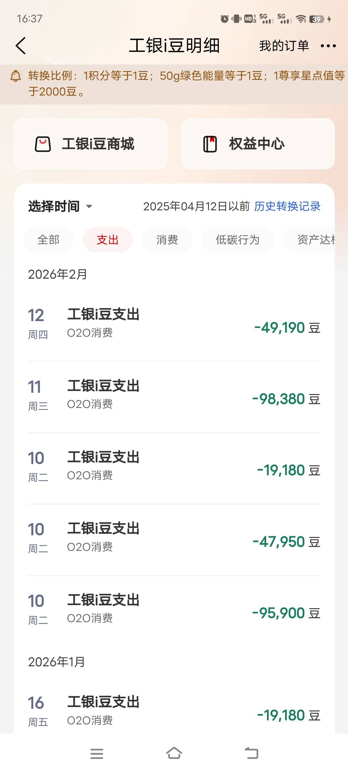The image size is (348, 774).
Task: Choose the 低碳行为 filter chip
Action: [x=237, y=240]
